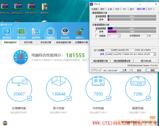
Task: Click the disk performance circle icon
Action: coord(138,89)
